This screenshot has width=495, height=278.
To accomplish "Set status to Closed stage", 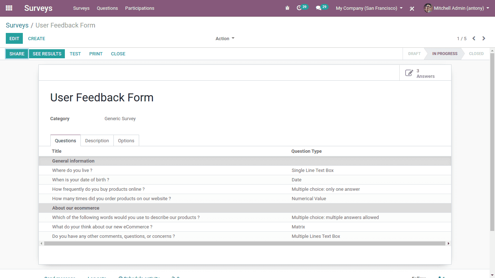I will [476, 54].
